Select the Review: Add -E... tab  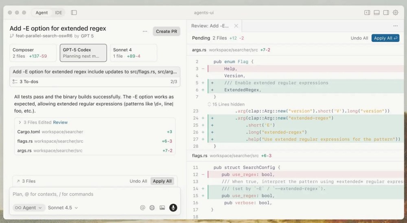click(214, 26)
